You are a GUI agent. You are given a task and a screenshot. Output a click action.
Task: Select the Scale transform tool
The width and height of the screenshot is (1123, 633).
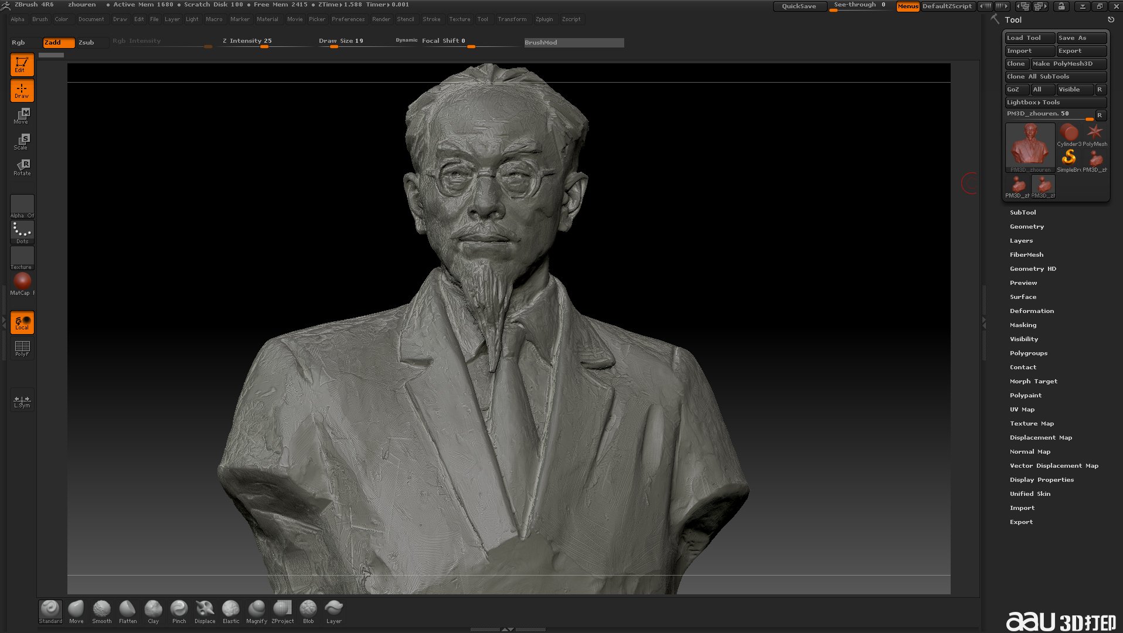[22, 142]
